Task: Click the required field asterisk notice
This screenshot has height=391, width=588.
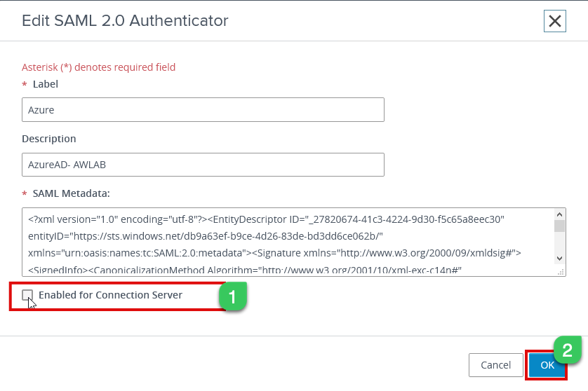Action: (x=98, y=67)
